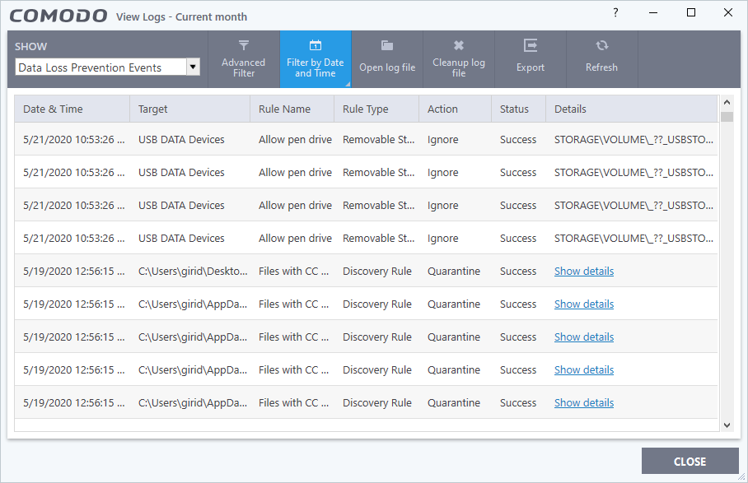748x483 pixels.
Task: Select the Data Loss Prevention Events combo box
Action: pos(107,67)
